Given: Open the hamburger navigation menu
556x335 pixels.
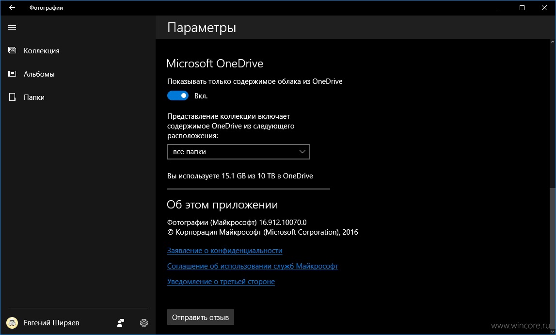Looking at the screenshot, I should point(12,27).
